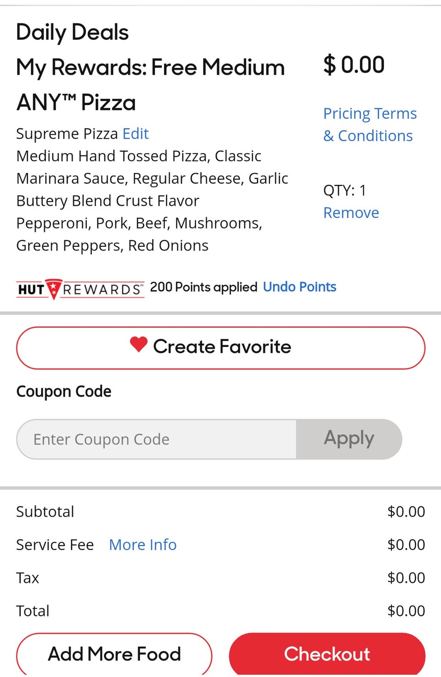Click the heart icon on Create Favorite

pos(138,344)
